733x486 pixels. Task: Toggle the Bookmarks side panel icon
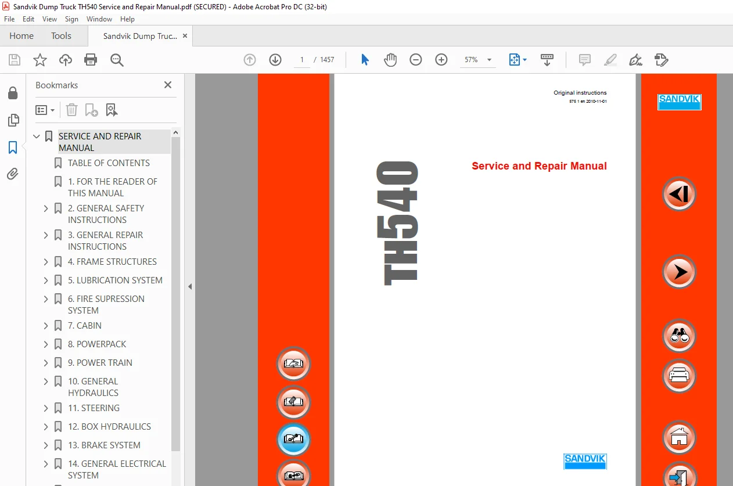(13, 147)
